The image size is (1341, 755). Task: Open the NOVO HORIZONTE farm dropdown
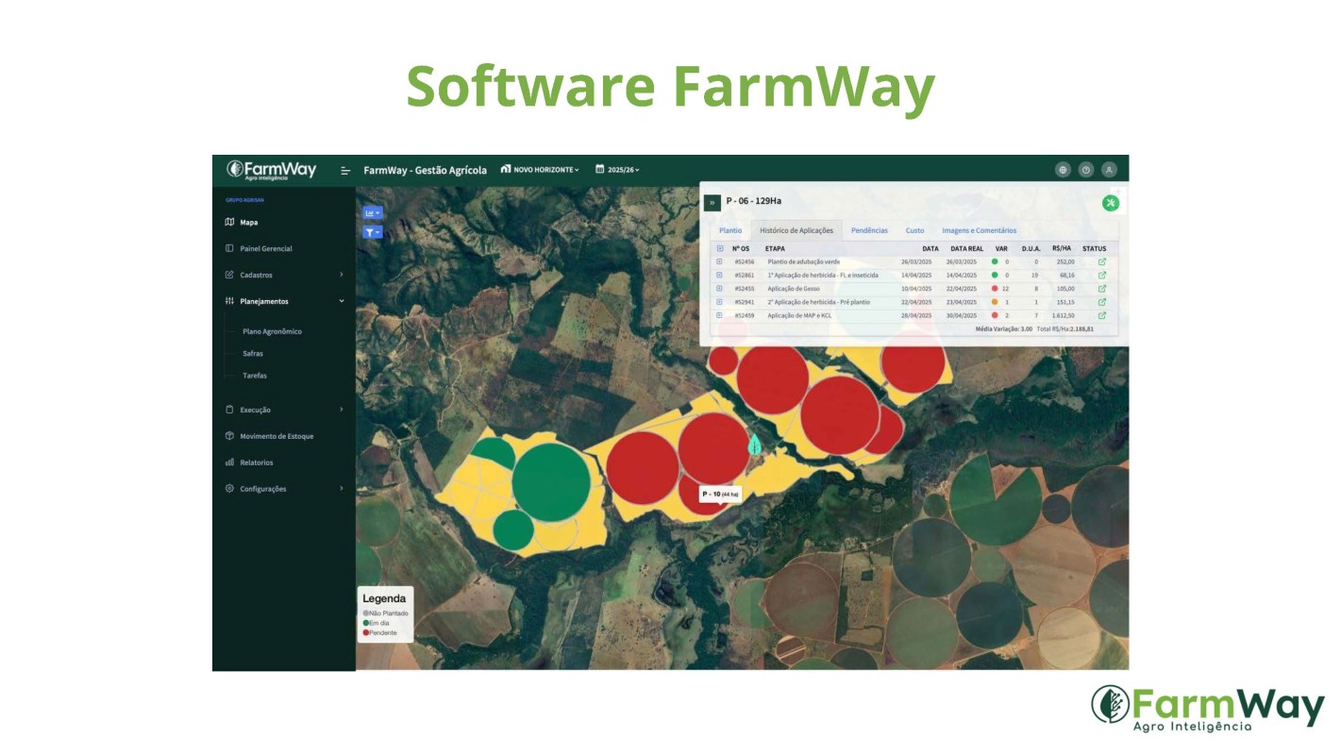tap(540, 170)
